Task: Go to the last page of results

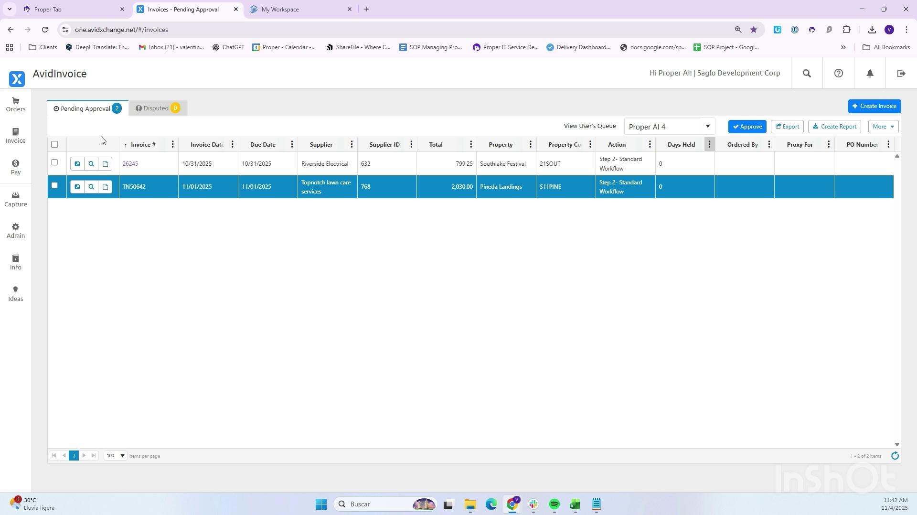Action: pos(94,456)
